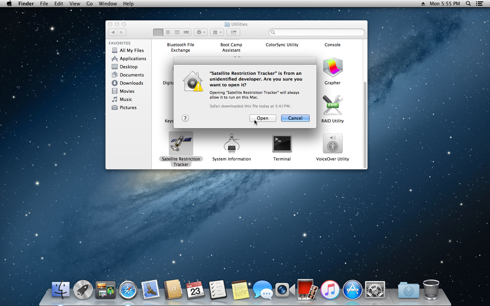The width and height of the screenshot is (490, 306).
Task: Cancel the unidentified developer warning
Action: click(x=295, y=118)
